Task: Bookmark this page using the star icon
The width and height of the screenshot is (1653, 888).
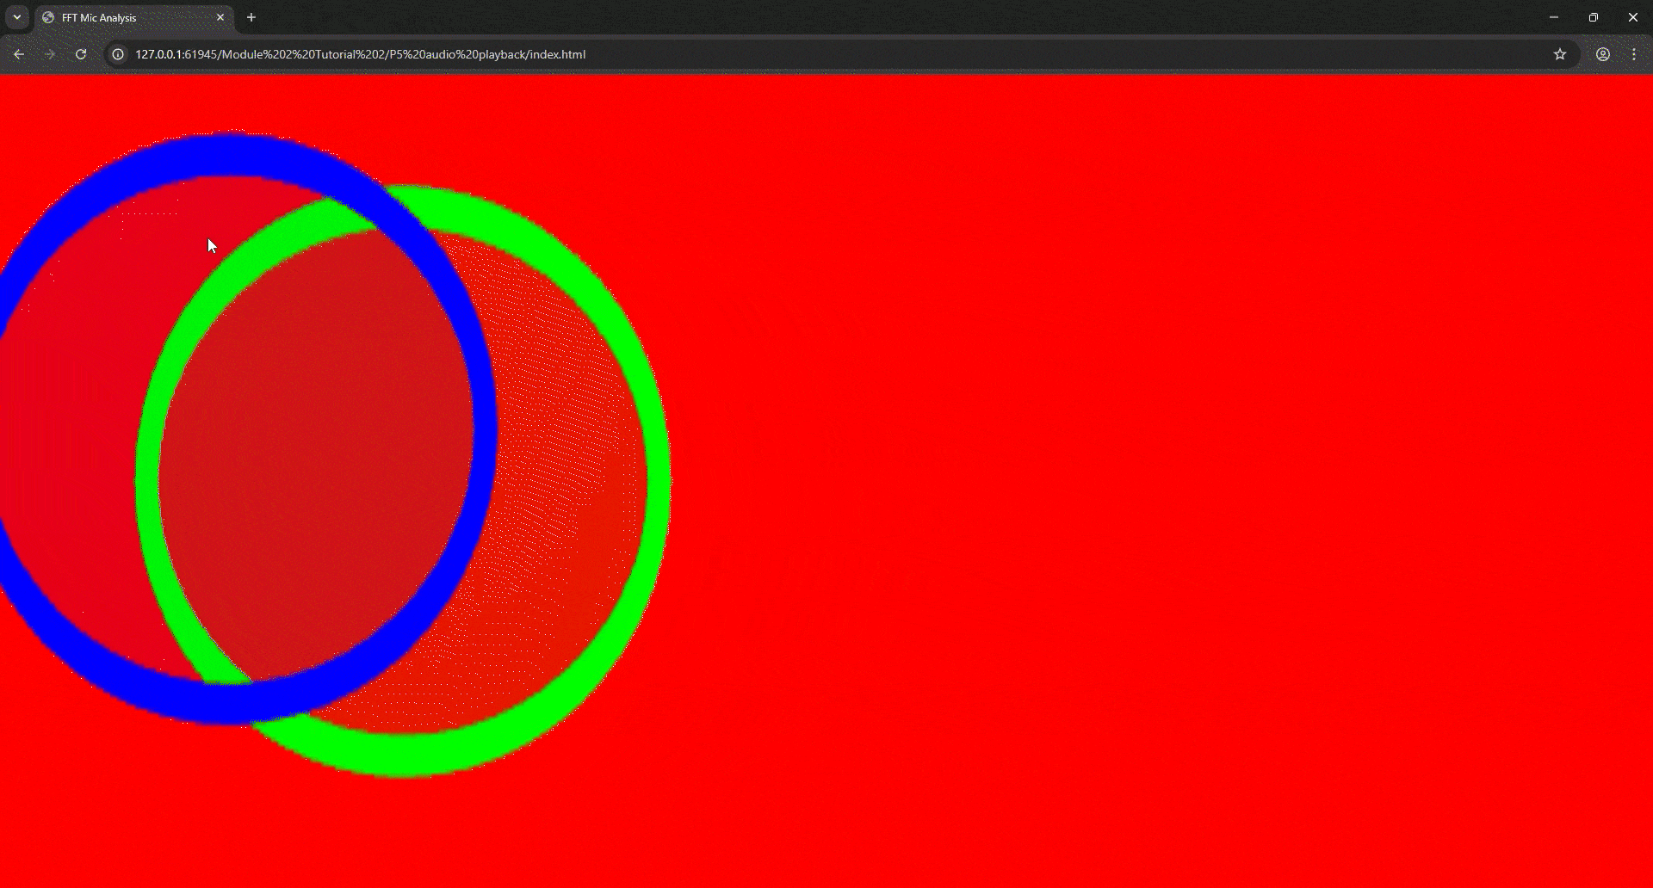Action: pos(1560,53)
